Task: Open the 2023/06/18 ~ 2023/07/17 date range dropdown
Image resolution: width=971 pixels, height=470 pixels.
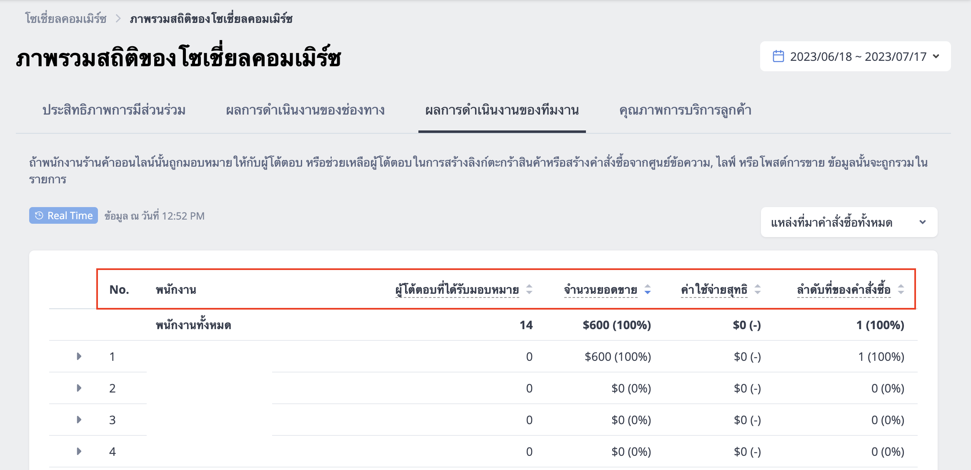Action: (855, 56)
